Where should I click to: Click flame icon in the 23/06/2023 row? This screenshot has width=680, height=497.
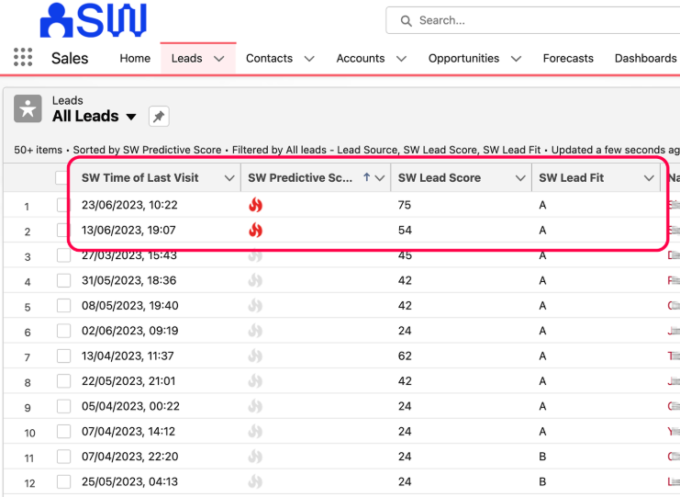point(255,205)
